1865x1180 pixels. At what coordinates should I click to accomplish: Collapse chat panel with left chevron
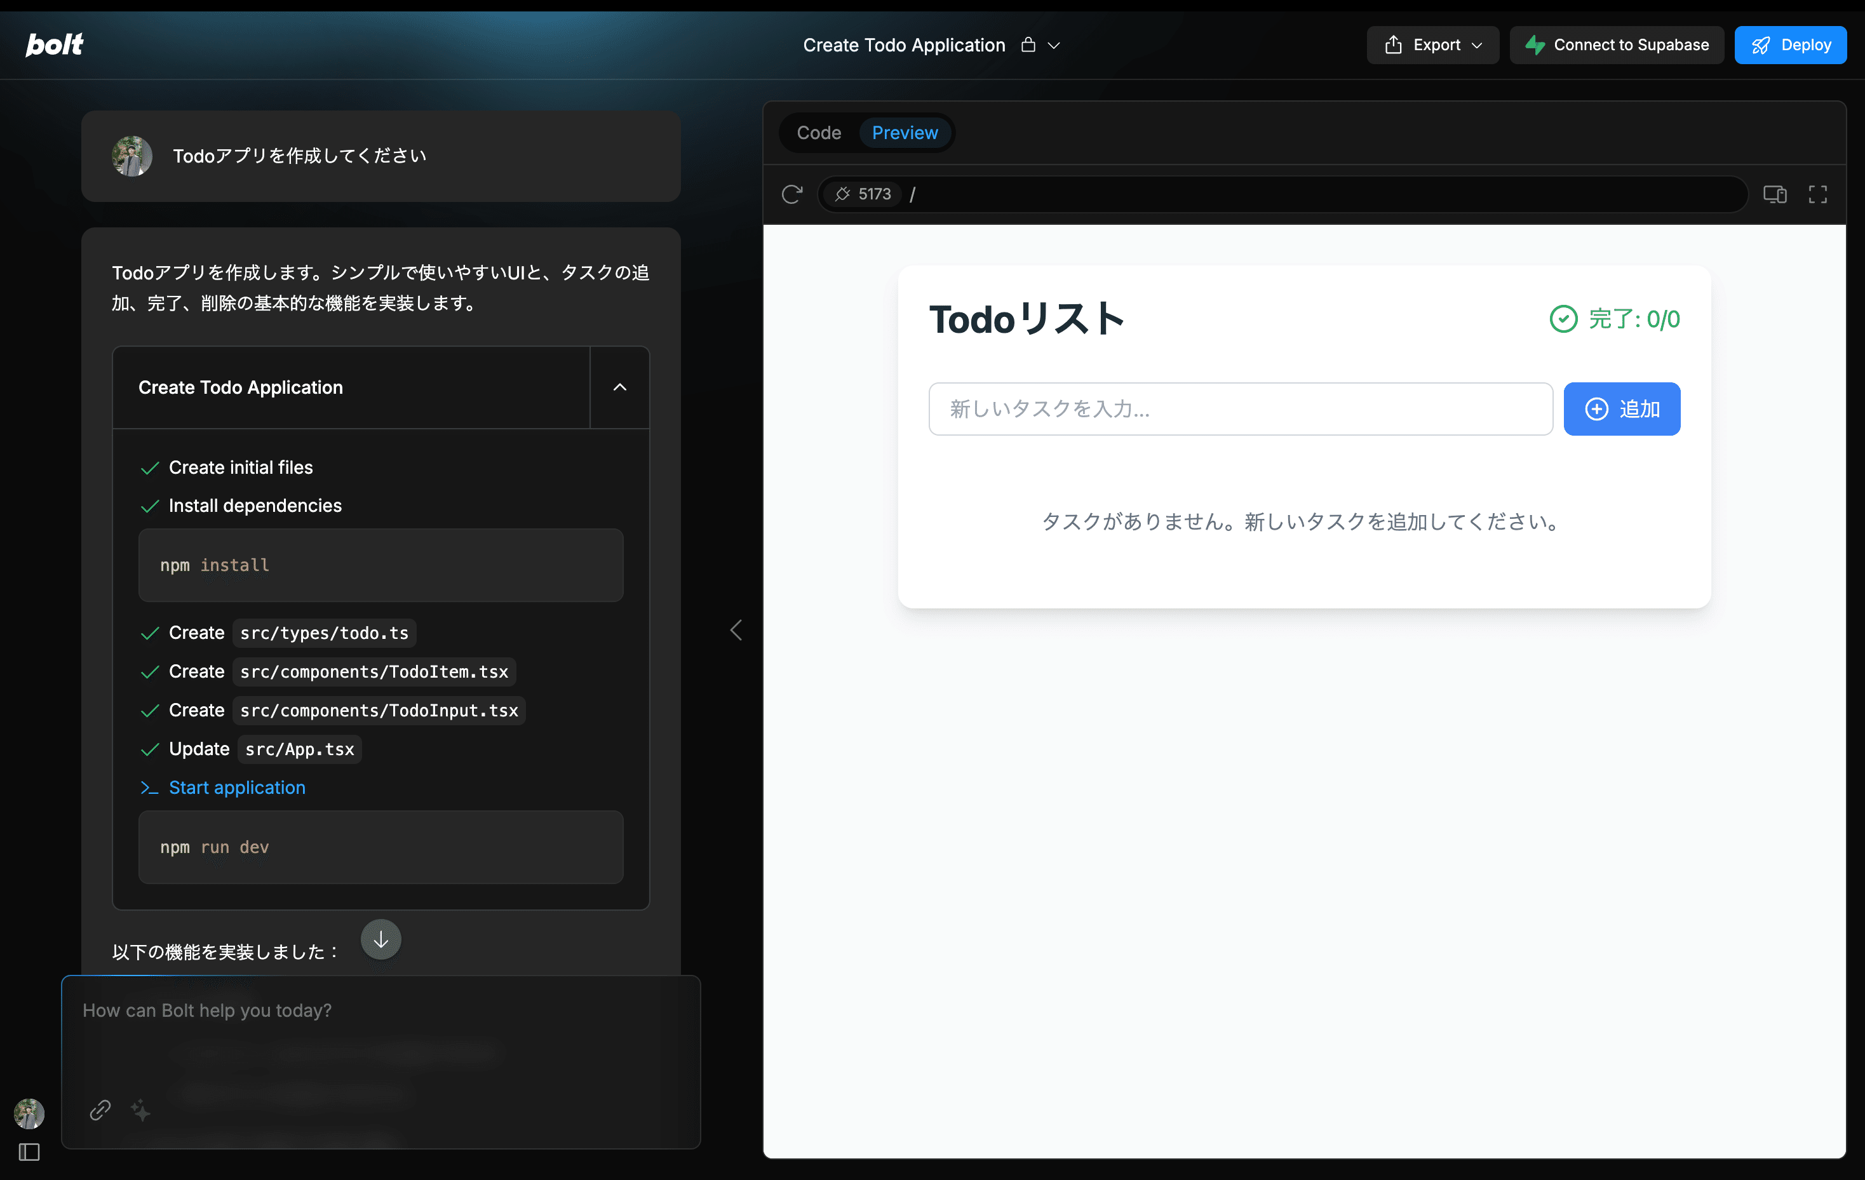(x=736, y=629)
